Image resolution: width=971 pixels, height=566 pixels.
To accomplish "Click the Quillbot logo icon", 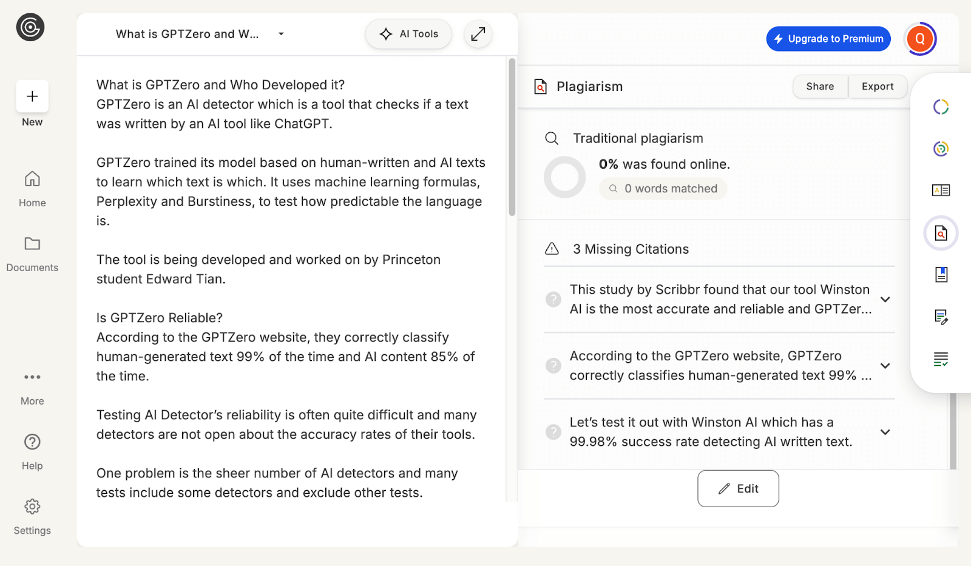I will click(x=30, y=27).
